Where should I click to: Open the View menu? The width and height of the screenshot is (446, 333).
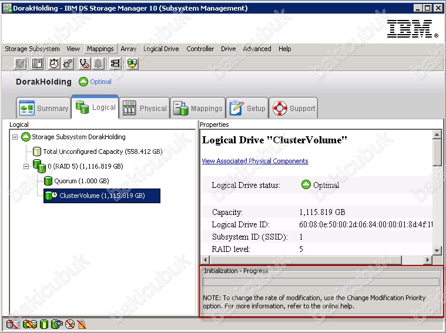[73, 49]
